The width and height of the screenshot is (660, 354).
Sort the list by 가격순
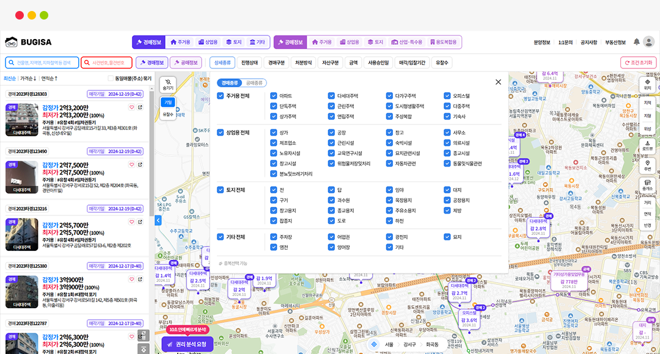tap(28, 78)
